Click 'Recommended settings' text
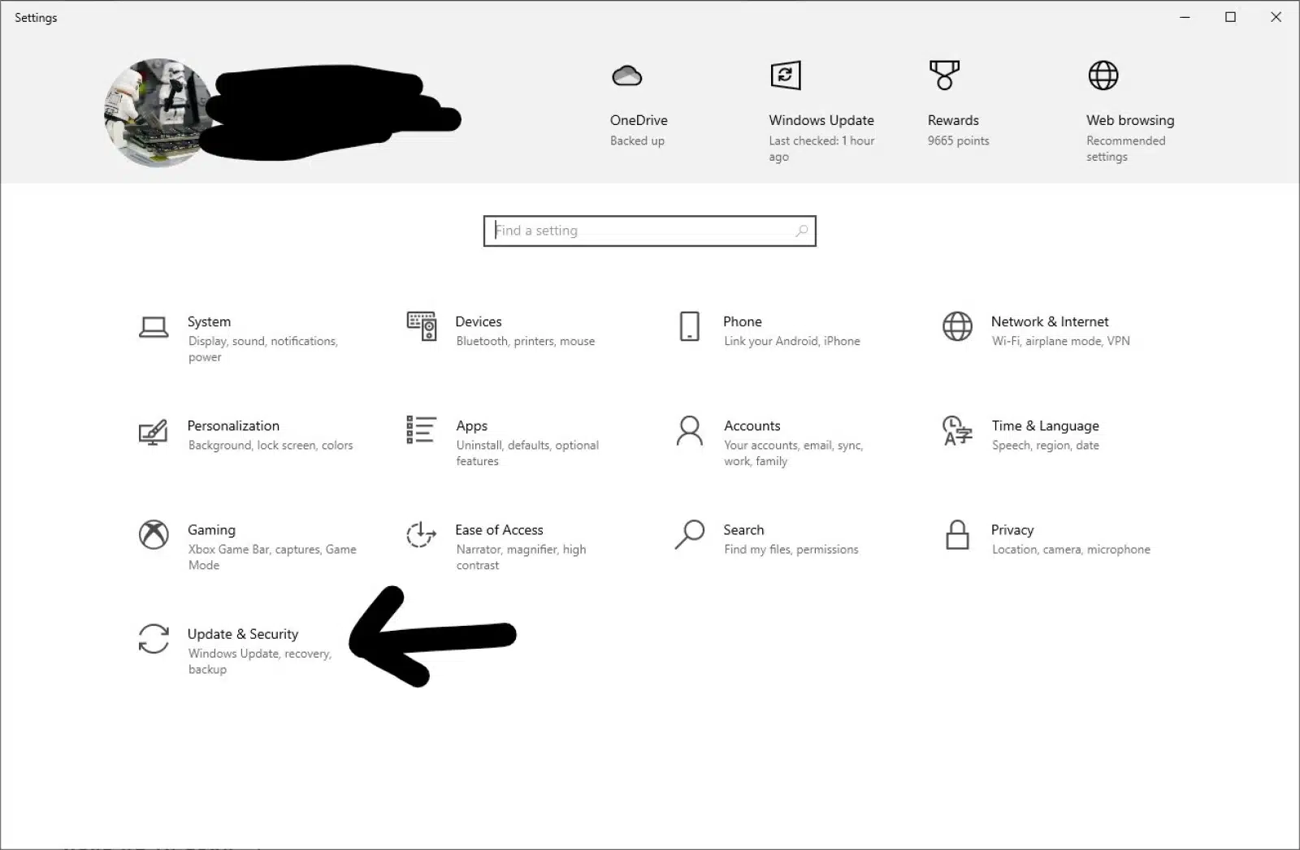The width and height of the screenshot is (1300, 850). click(x=1125, y=149)
